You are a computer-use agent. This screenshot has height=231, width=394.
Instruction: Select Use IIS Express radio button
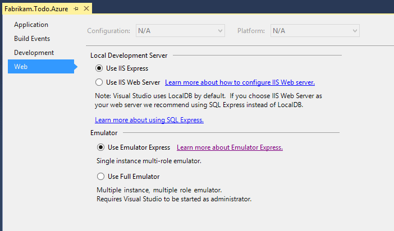pos(99,68)
